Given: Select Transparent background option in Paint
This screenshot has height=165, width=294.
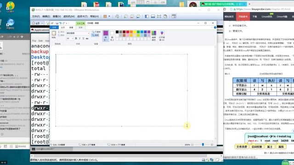Looking at the screenshot, I should click(x=95, y=35).
